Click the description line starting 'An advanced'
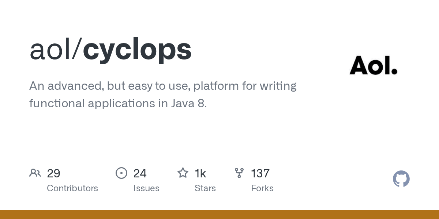Viewport: 439px width, 219px height. pyautogui.click(x=163, y=87)
